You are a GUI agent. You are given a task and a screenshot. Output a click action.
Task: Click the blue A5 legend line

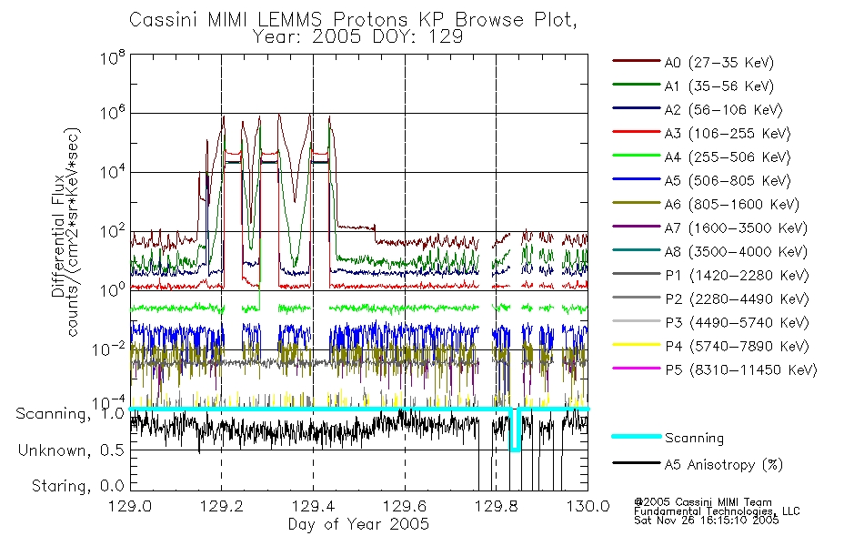[x=637, y=179]
